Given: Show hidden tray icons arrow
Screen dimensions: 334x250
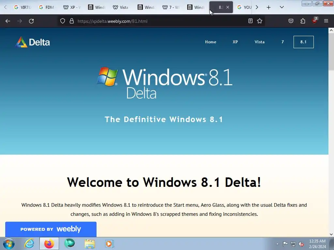Looking at the screenshot, I should [x=277, y=244].
